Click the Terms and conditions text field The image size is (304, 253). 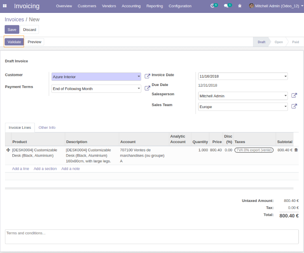click(152, 237)
